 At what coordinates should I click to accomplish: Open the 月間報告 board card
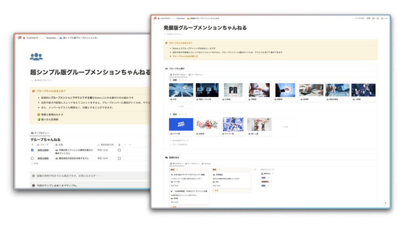[x=231, y=180]
